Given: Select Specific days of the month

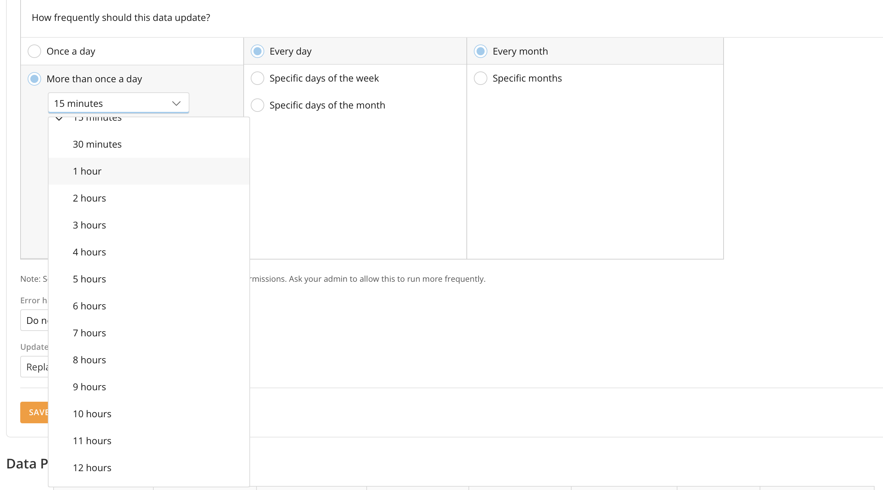Looking at the screenshot, I should (x=257, y=105).
